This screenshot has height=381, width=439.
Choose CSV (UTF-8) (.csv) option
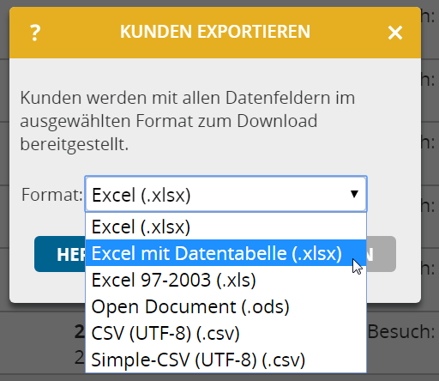point(226,333)
